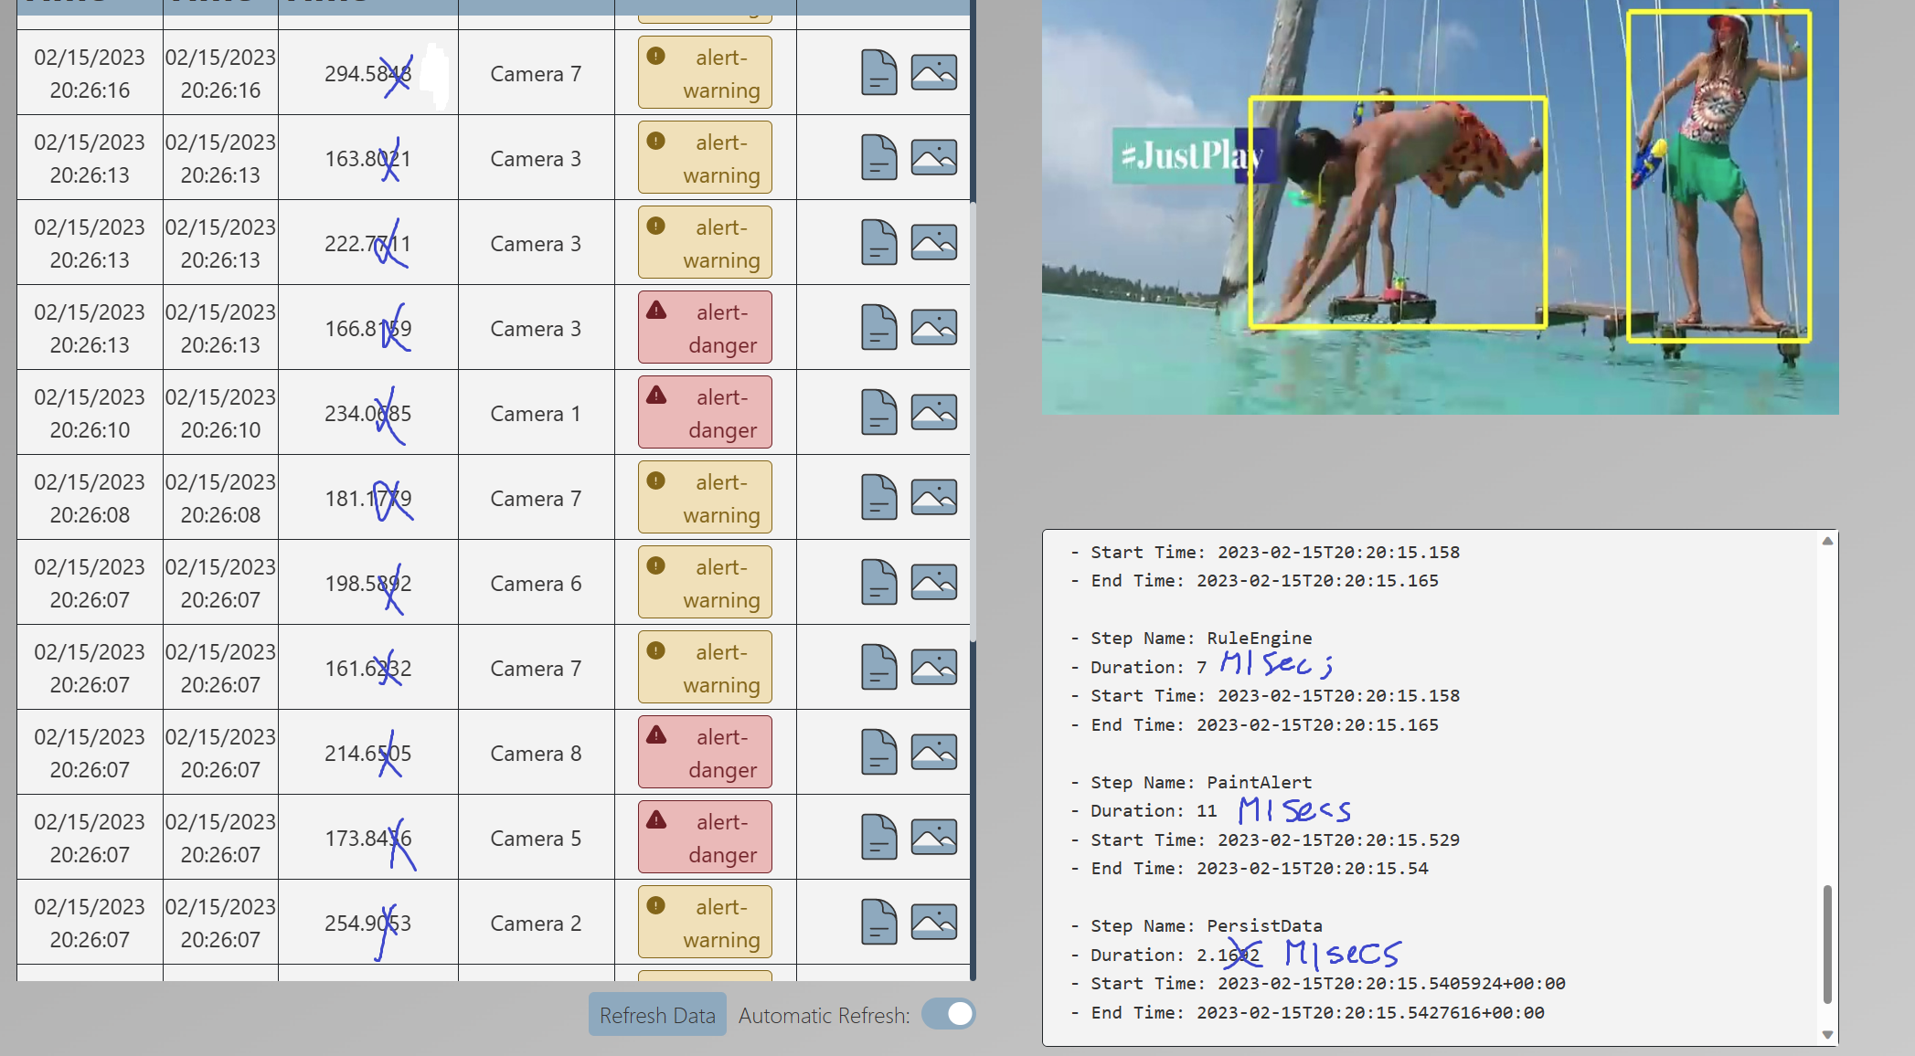The width and height of the screenshot is (1915, 1056).
Task: View image icon for Camera 2 row
Action: (x=933, y=923)
